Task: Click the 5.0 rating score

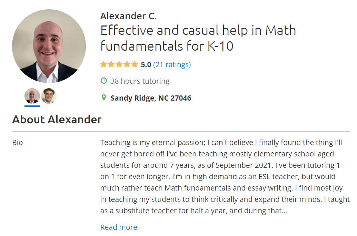Action: coord(146,64)
